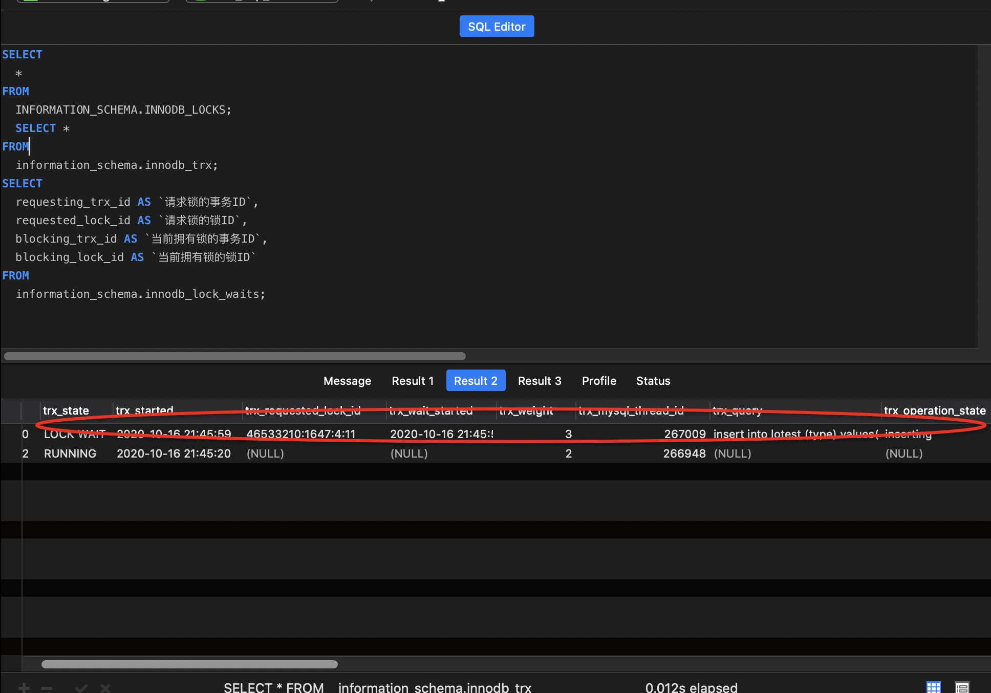Click the insert into lotest query cell
Viewport: 991px width, 693px height.
click(x=795, y=434)
